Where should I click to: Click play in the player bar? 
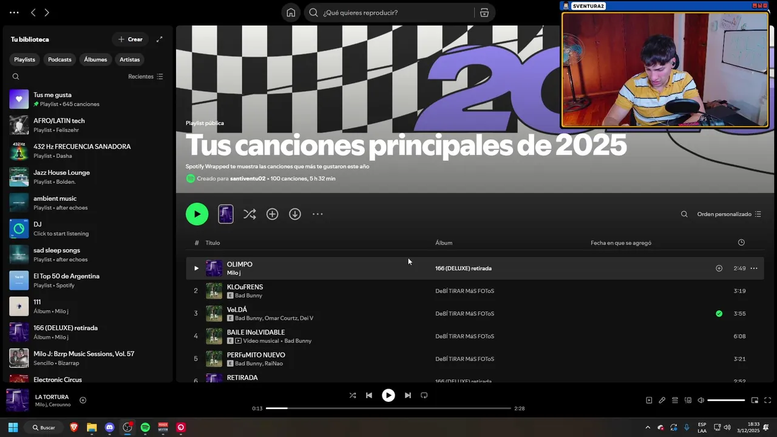pos(388,395)
